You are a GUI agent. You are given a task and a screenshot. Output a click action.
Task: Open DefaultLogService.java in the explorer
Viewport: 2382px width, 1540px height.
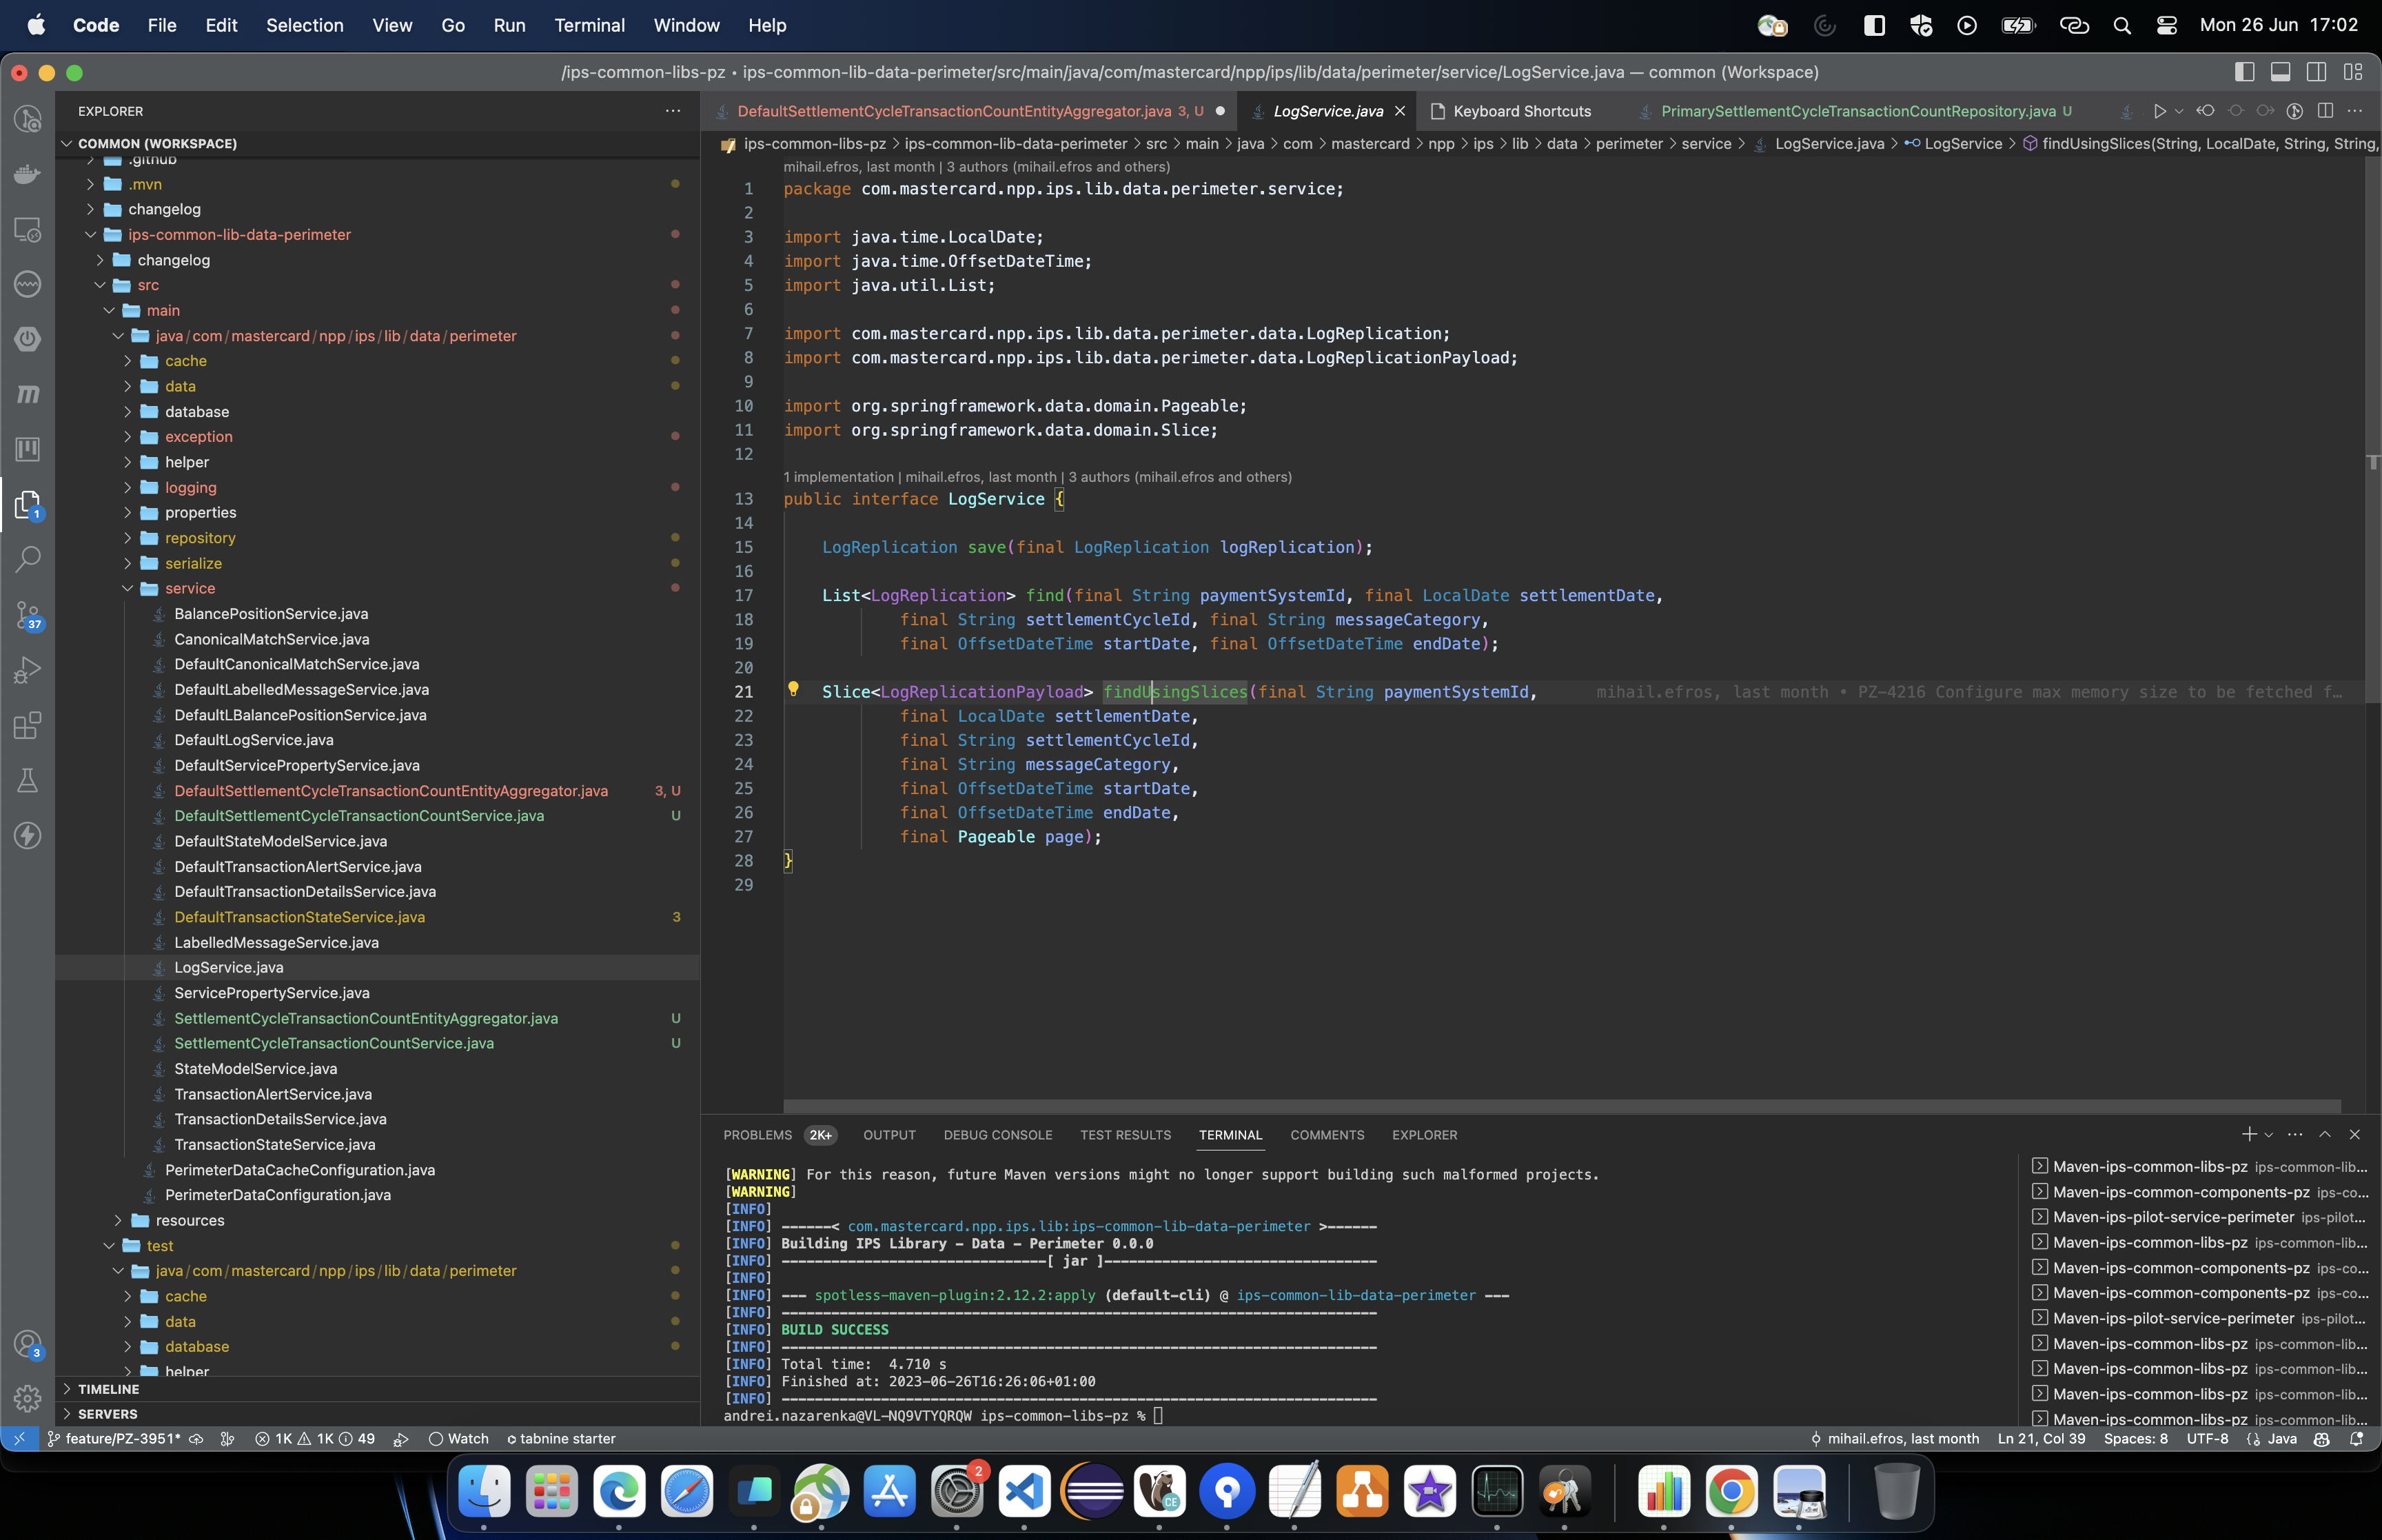coord(254,740)
